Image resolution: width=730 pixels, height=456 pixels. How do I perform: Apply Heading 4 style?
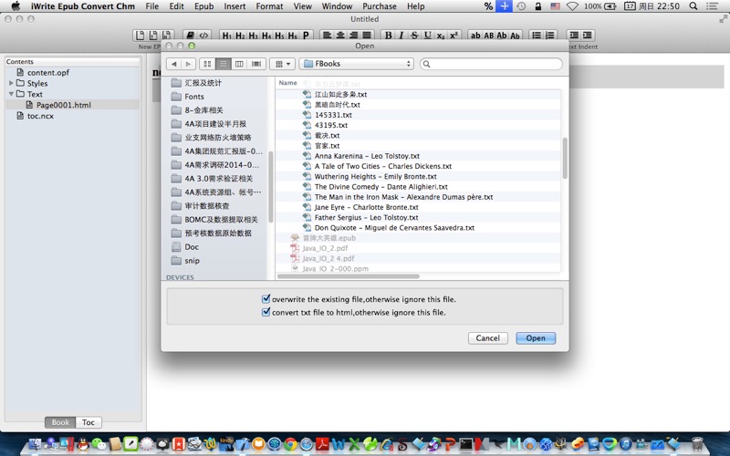[266, 36]
